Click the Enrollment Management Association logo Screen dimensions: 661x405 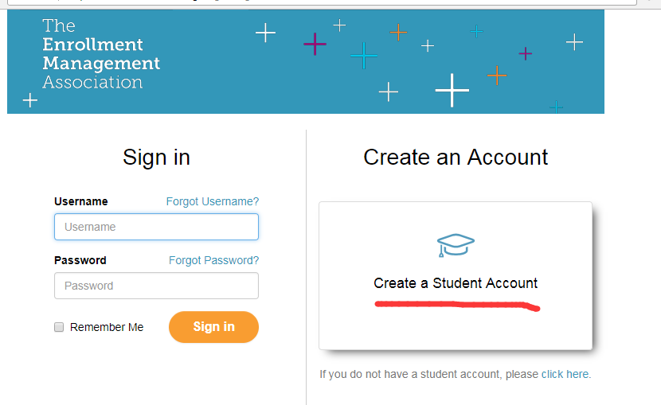[x=101, y=54]
